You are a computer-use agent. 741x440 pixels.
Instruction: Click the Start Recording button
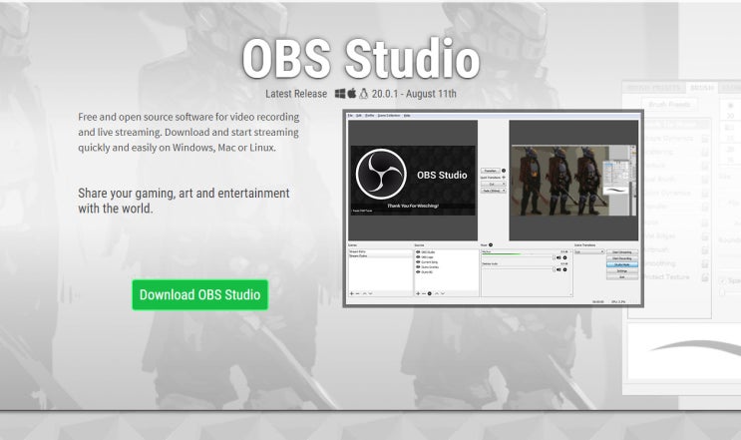click(x=622, y=258)
